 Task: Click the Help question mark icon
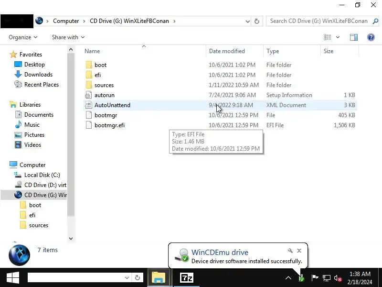371,37
